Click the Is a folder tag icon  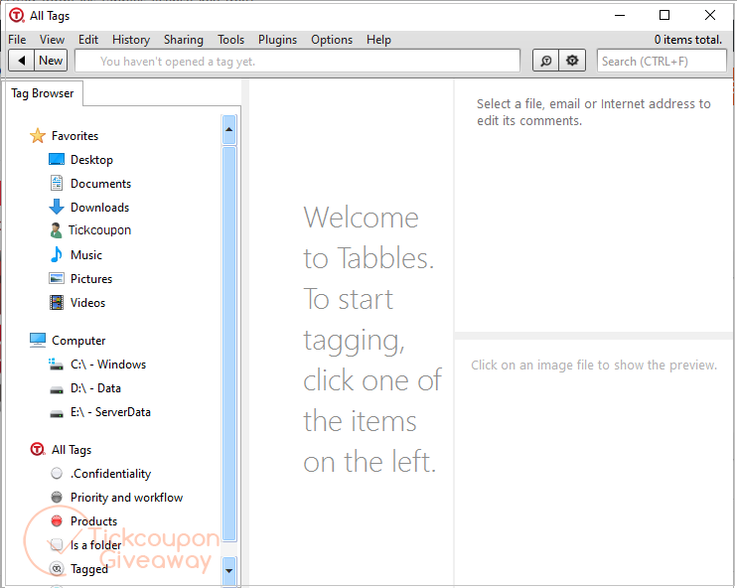(57, 544)
